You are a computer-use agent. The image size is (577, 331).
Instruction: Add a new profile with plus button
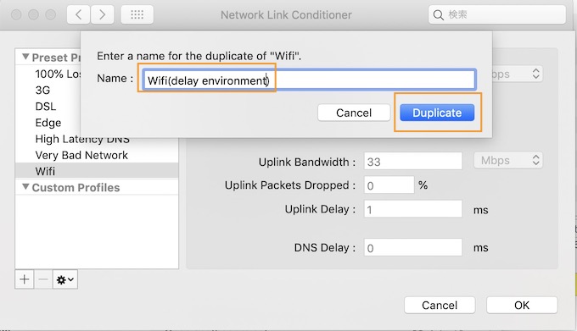click(x=25, y=279)
